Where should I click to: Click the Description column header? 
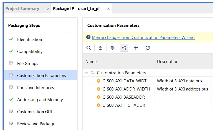(168, 62)
